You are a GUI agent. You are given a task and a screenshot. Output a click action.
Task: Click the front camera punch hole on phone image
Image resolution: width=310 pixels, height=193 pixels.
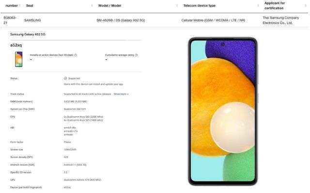tap(223, 44)
